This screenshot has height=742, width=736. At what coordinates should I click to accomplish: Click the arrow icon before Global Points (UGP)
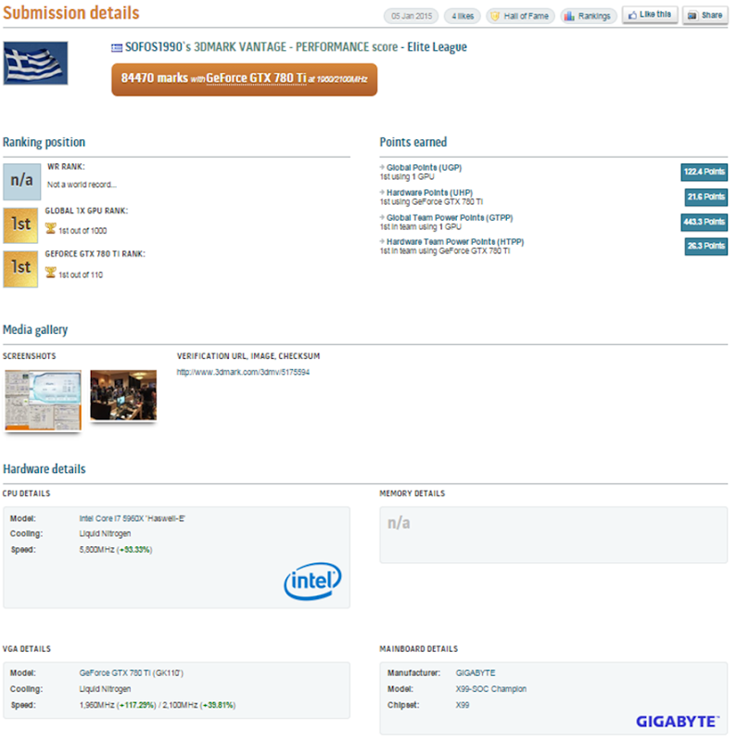point(382,167)
